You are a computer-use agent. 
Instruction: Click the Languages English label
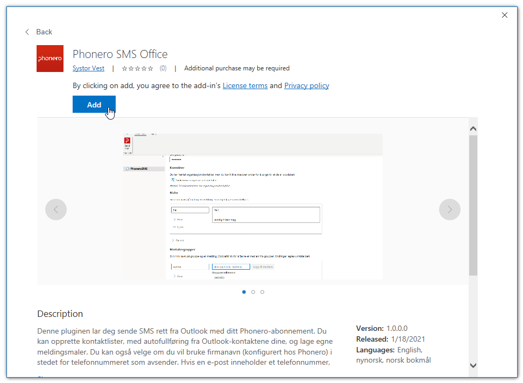tap(390, 350)
